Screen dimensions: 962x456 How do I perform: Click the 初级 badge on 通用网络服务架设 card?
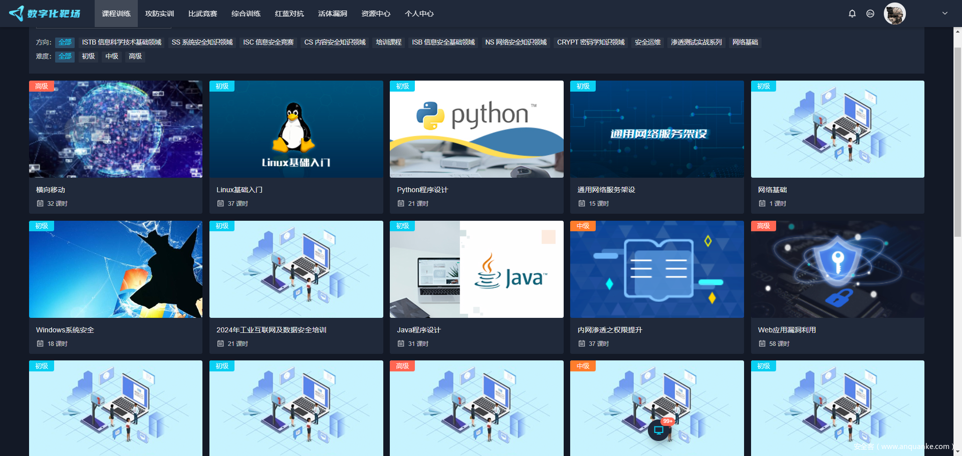pyautogui.click(x=583, y=86)
